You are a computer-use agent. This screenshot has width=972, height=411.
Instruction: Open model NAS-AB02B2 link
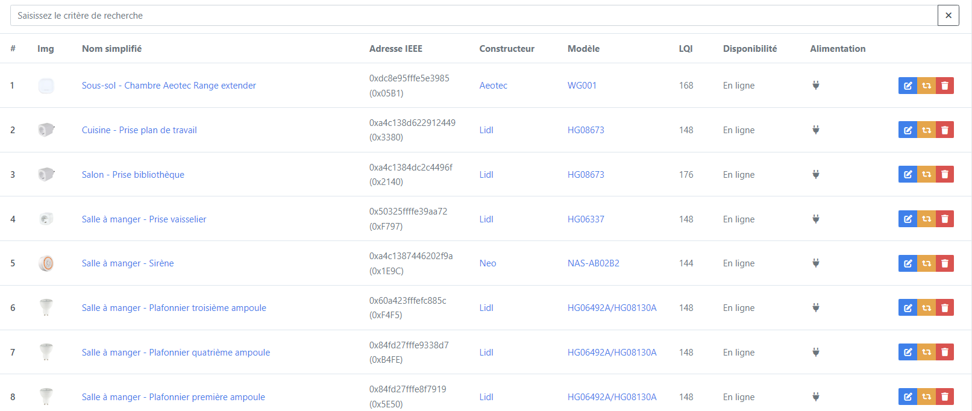[x=594, y=263]
